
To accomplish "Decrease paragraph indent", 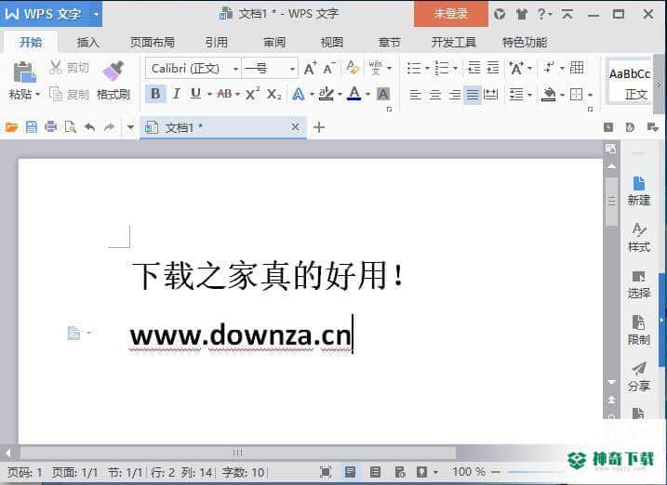I will pyautogui.click(x=474, y=68).
